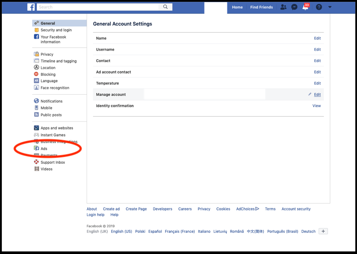Select General in settings sidebar

[59, 23]
